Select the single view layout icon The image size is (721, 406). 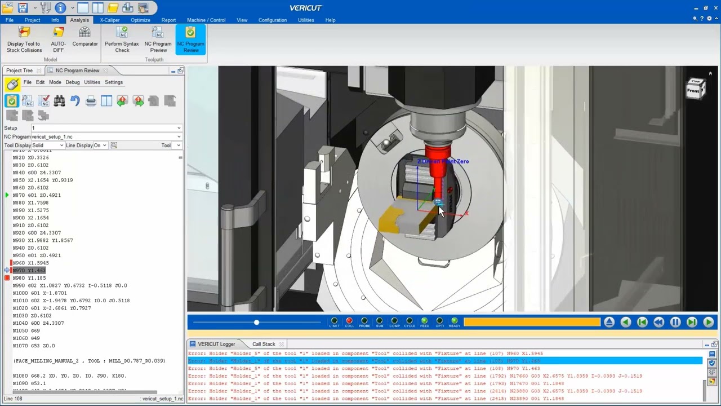click(83, 8)
